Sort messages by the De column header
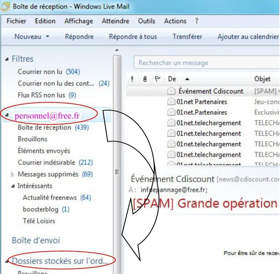The height and width of the screenshot is (274, 280). (x=172, y=79)
